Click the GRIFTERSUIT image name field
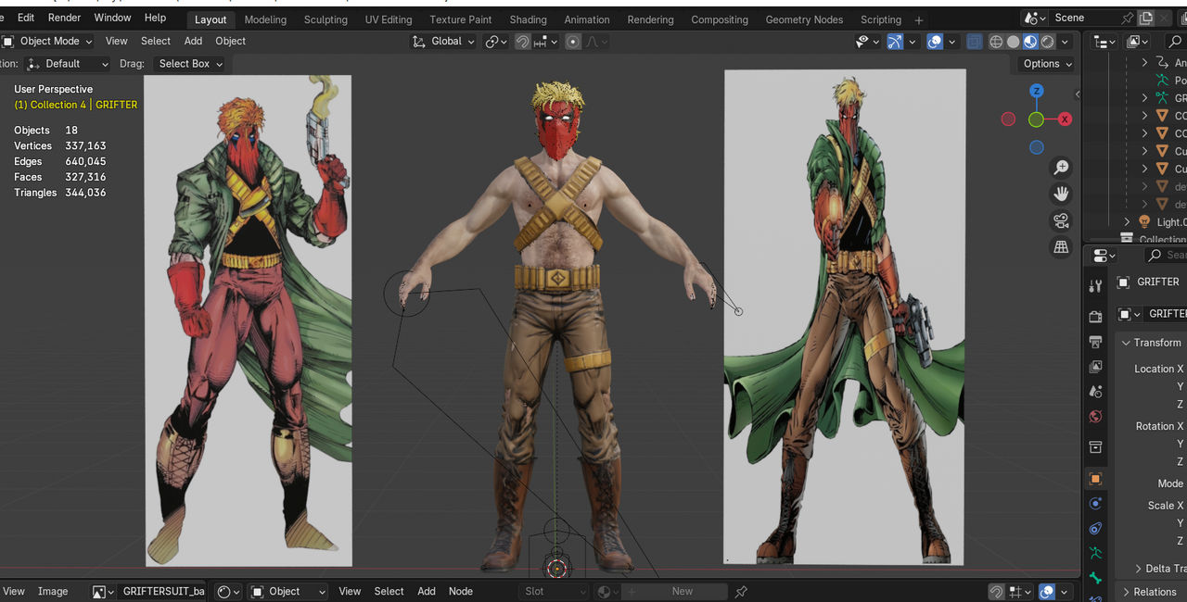1187x602 pixels. pyautogui.click(x=162, y=592)
